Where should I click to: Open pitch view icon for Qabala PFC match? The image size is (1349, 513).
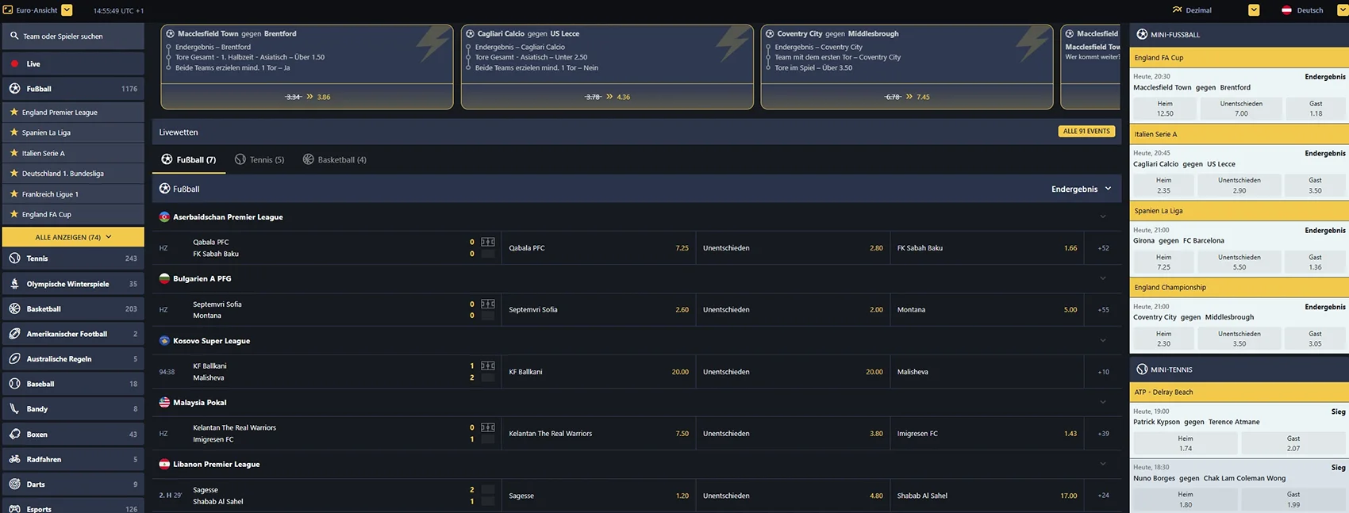(487, 242)
